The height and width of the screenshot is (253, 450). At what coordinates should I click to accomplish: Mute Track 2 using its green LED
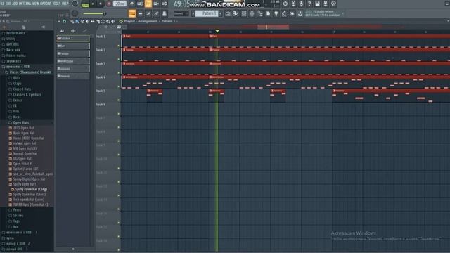pos(119,60)
